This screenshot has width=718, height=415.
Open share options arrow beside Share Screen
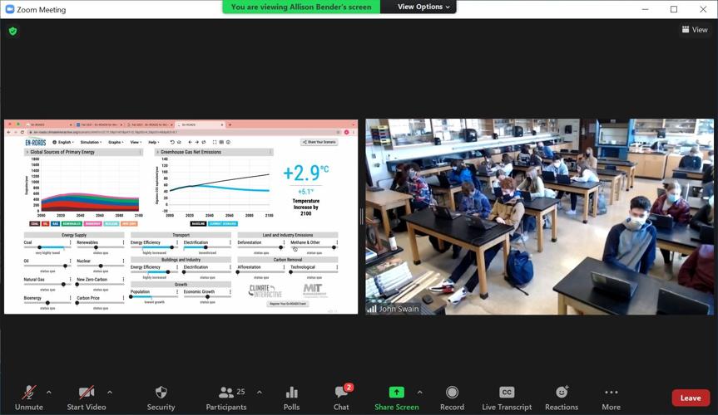click(420, 392)
